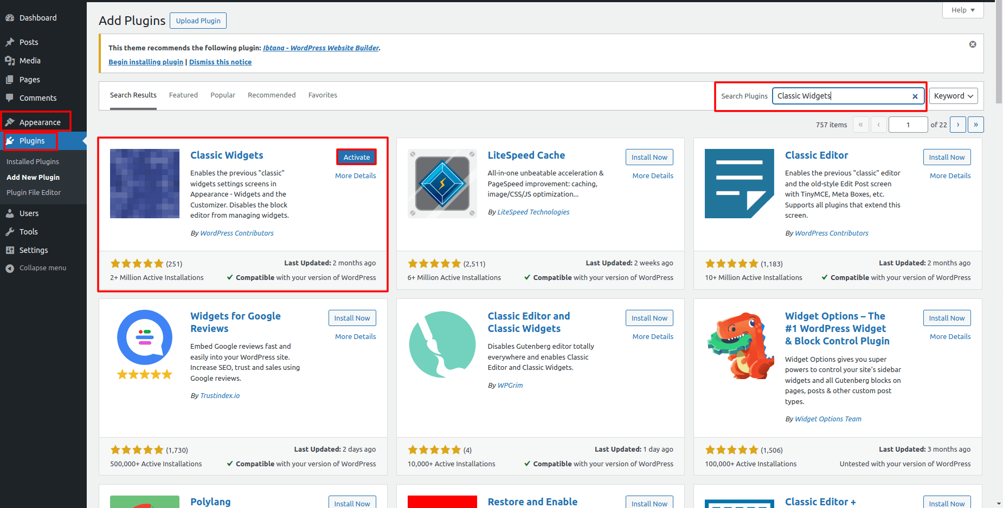Image resolution: width=1003 pixels, height=508 pixels.
Task: Click the Appearance paintbrush icon
Action: click(x=10, y=122)
